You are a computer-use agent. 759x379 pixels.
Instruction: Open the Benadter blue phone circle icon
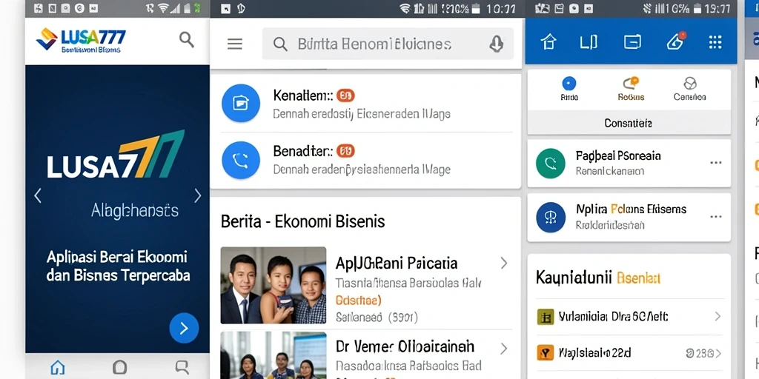241,161
